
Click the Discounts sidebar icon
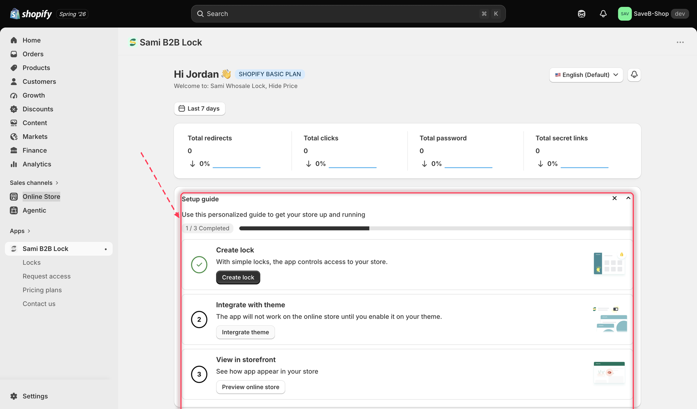pyautogui.click(x=14, y=109)
